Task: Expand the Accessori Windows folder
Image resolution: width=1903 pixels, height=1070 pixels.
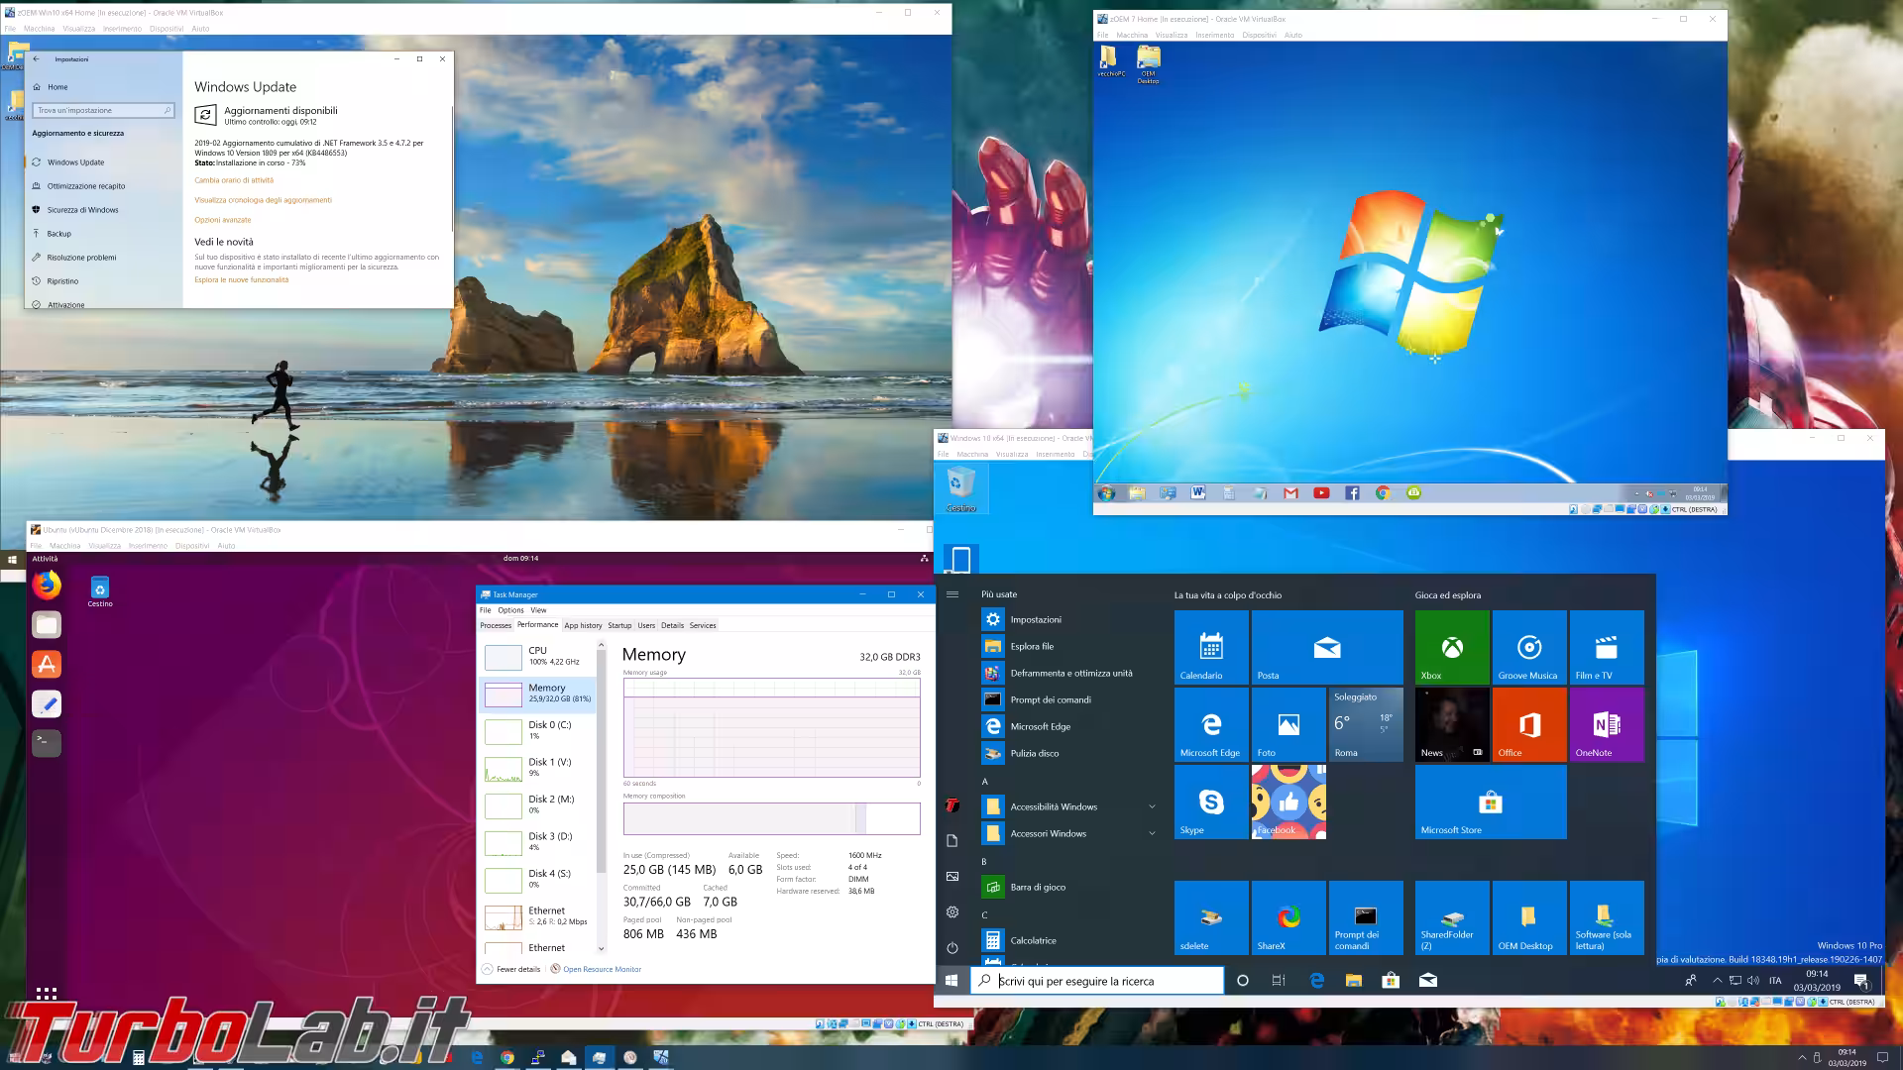Action: pos(1049,833)
